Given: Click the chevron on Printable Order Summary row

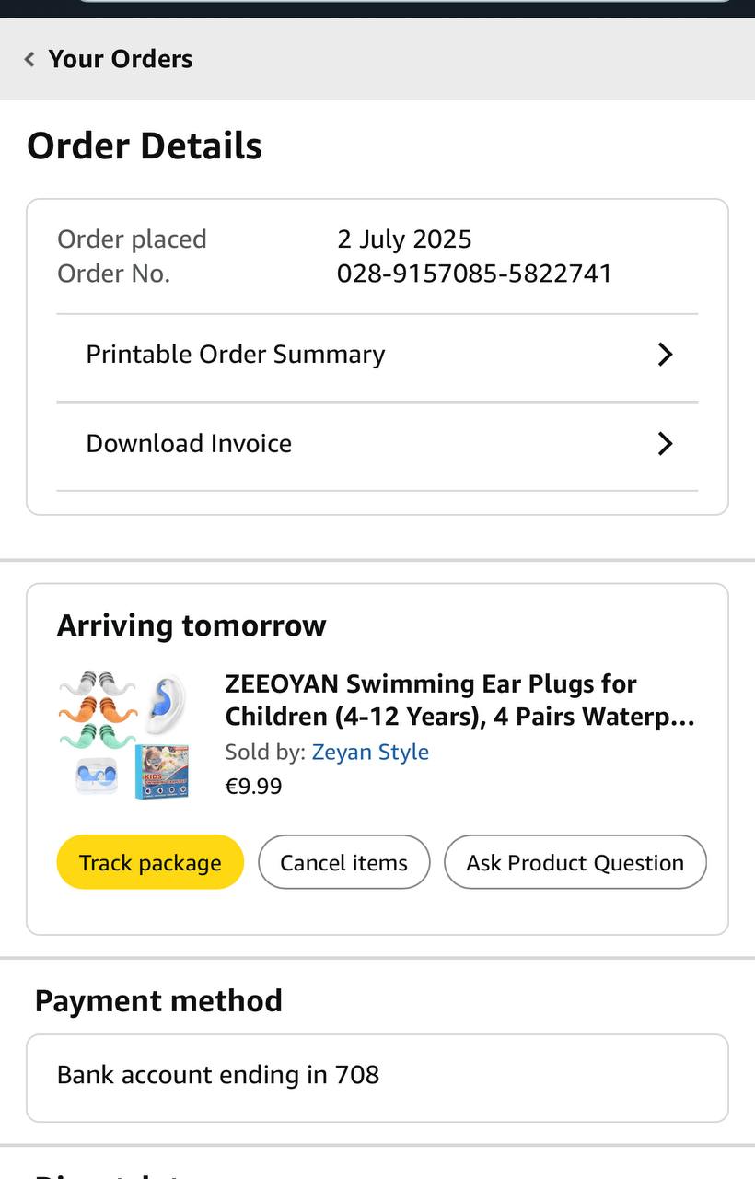Looking at the screenshot, I should [x=665, y=355].
